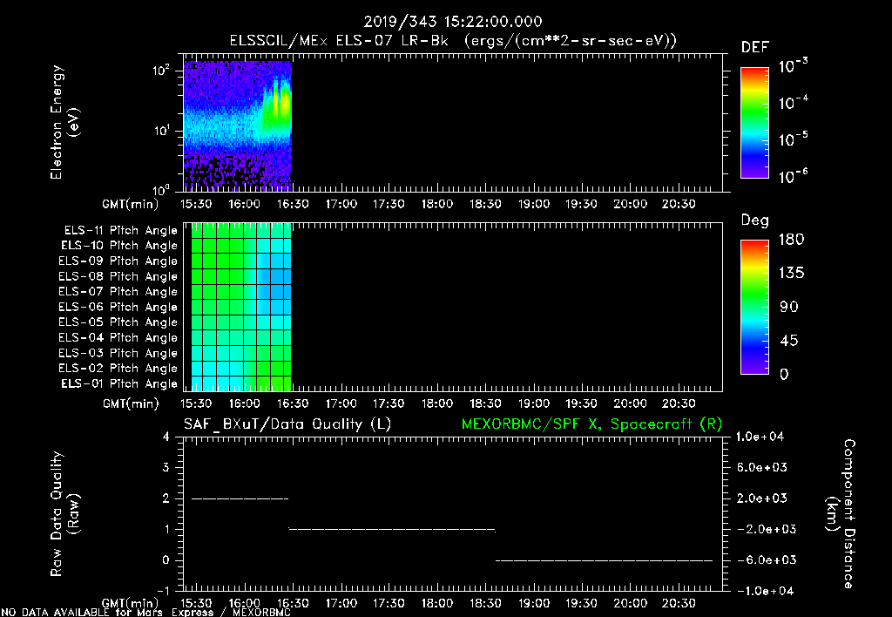Click the 10^-4 label on DEF scale

pyautogui.click(x=793, y=103)
